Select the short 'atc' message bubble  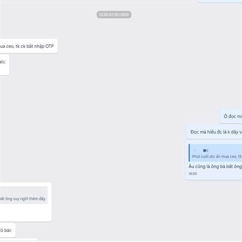pyautogui.click(x=4, y=65)
